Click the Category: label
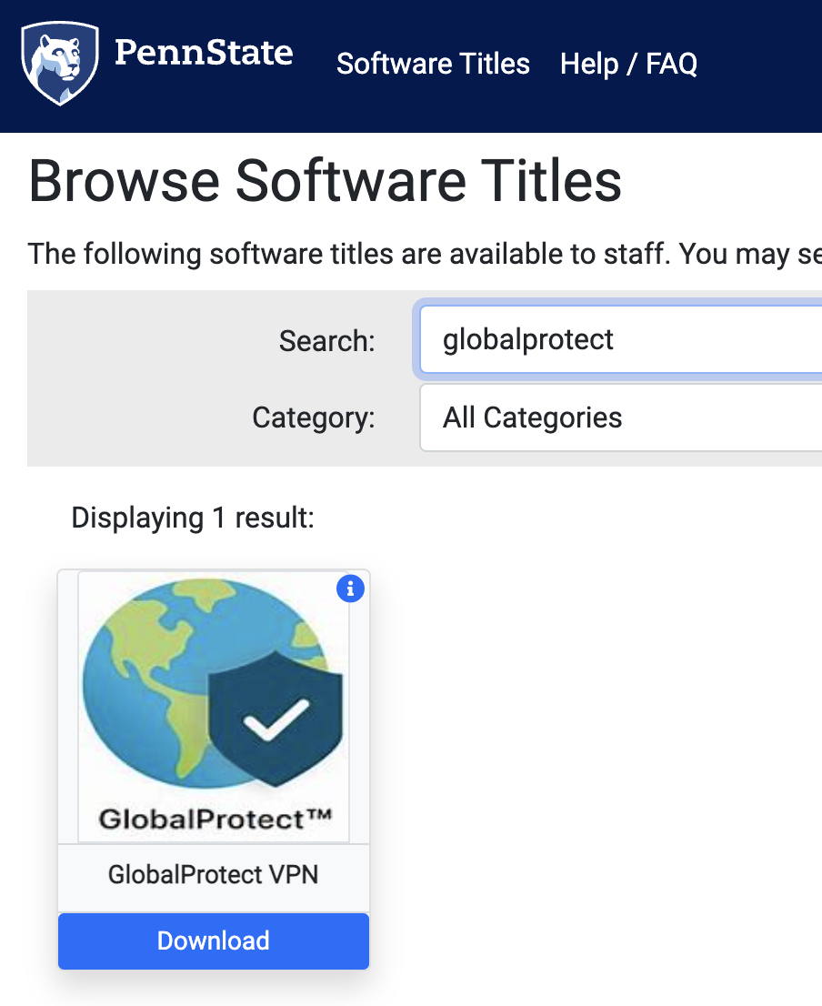The width and height of the screenshot is (822, 1006). point(313,418)
